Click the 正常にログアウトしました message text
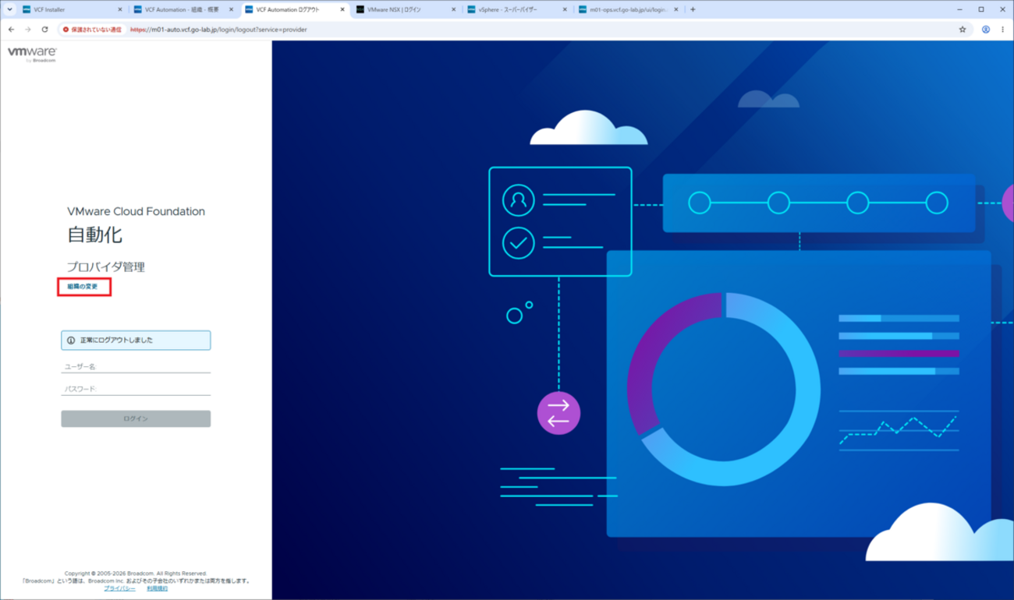1014x600 pixels. tap(116, 341)
